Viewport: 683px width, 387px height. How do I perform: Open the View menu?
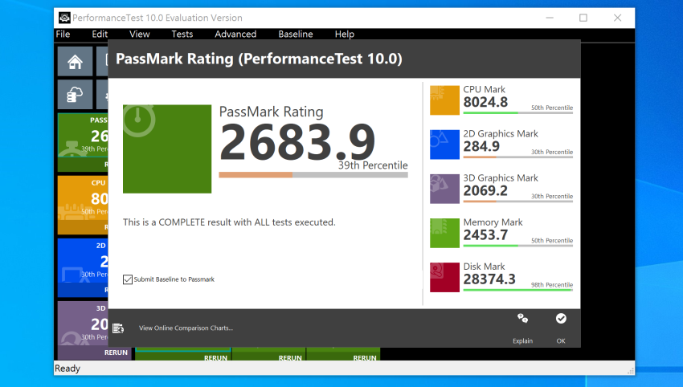[x=139, y=34]
